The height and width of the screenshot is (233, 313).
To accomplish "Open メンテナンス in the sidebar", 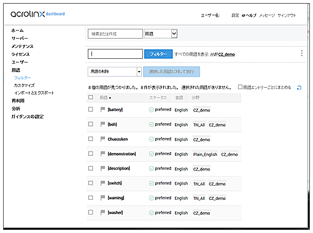I will (22, 47).
